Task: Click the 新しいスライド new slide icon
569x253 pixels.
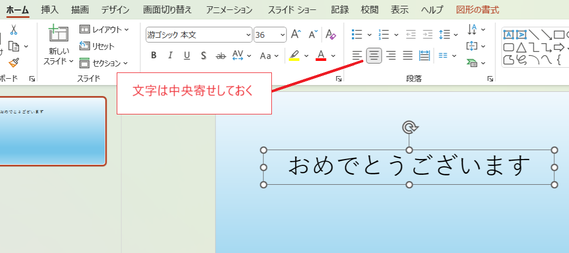Action: (x=58, y=33)
